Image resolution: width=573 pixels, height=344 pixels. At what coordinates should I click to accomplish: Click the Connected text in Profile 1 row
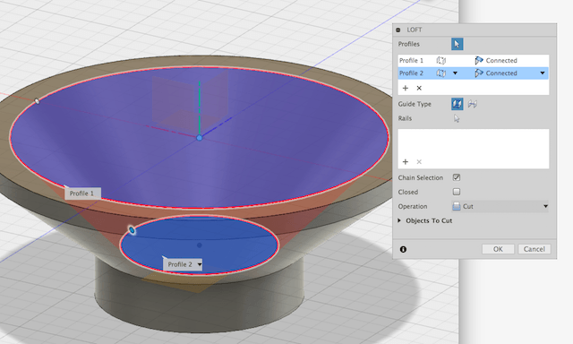click(501, 60)
